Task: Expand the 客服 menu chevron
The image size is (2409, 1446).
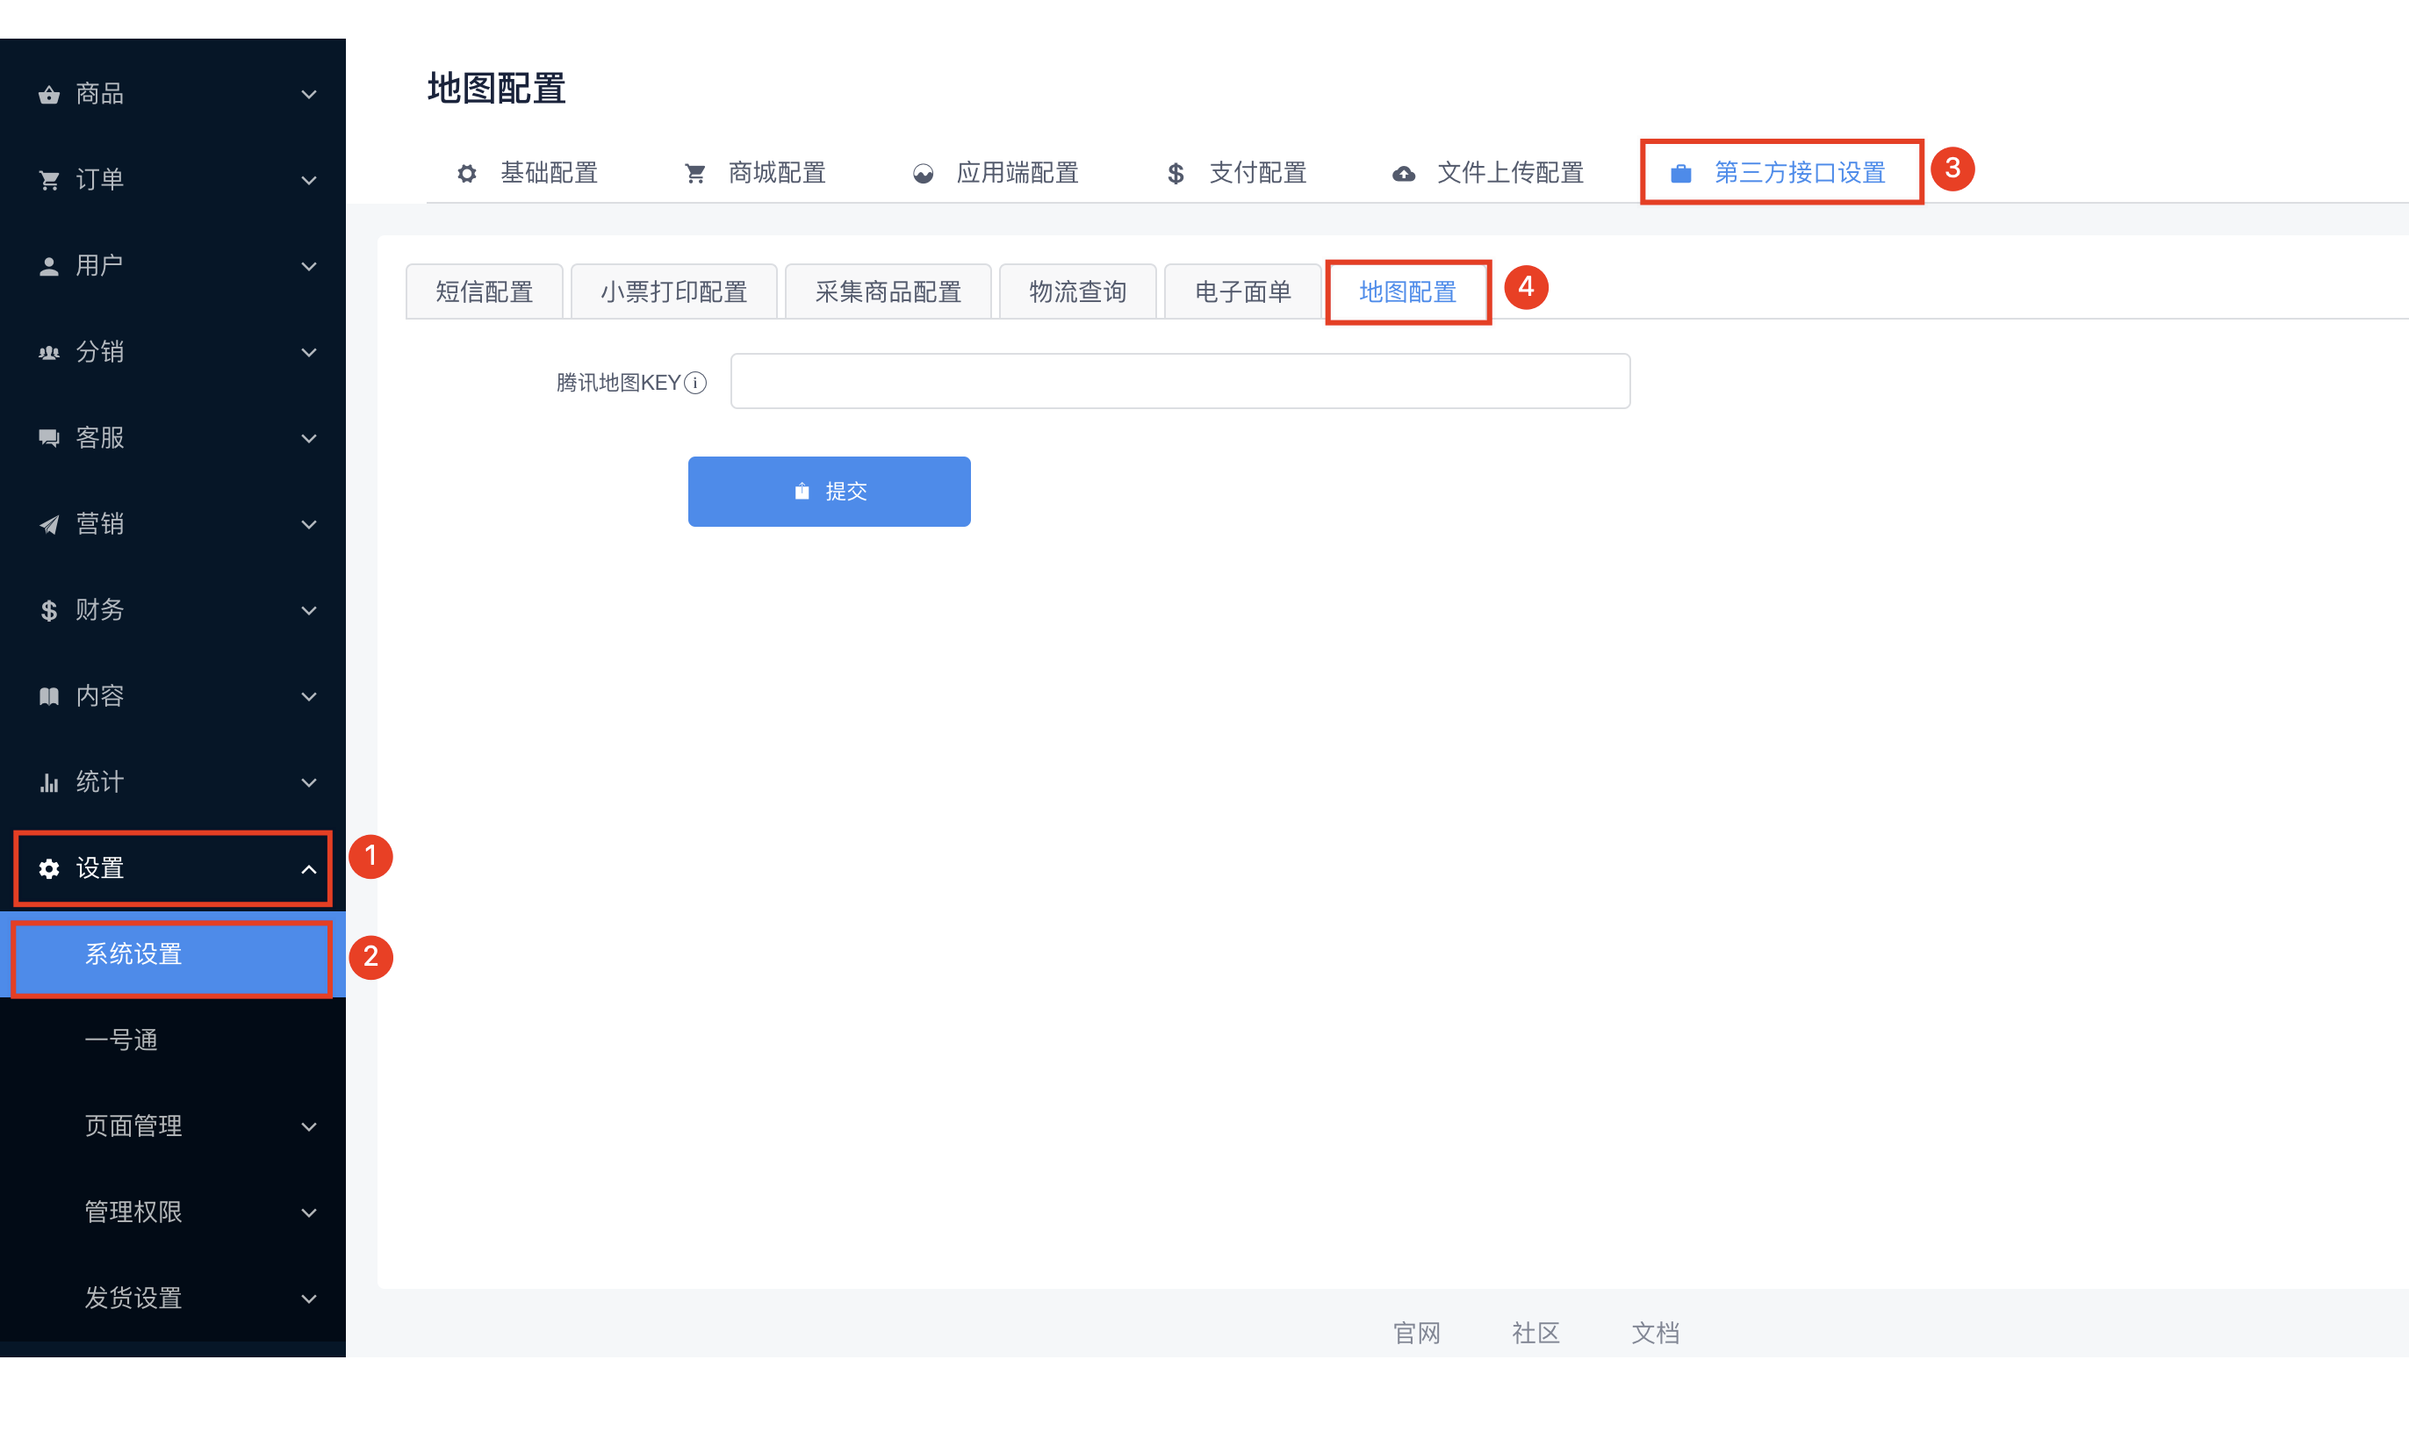Action: (309, 438)
